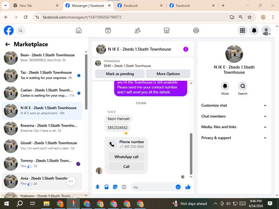Screen dimensions: 279x209
Task: Bookmark this page star icon
Action: click(x=249, y=17)
